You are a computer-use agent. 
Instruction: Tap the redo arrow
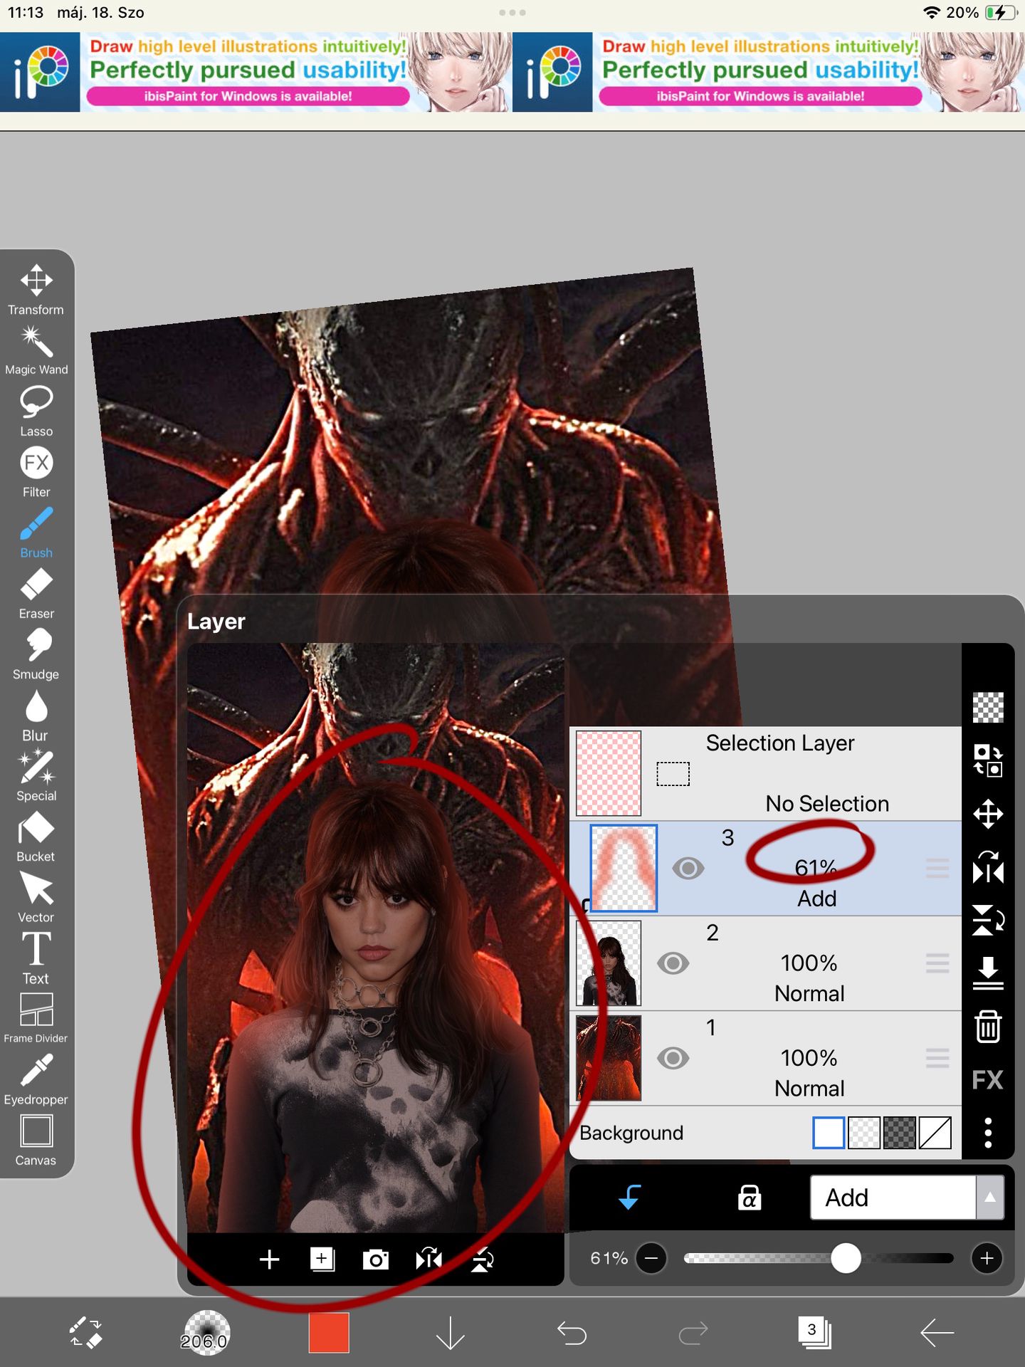(693, 1333)
